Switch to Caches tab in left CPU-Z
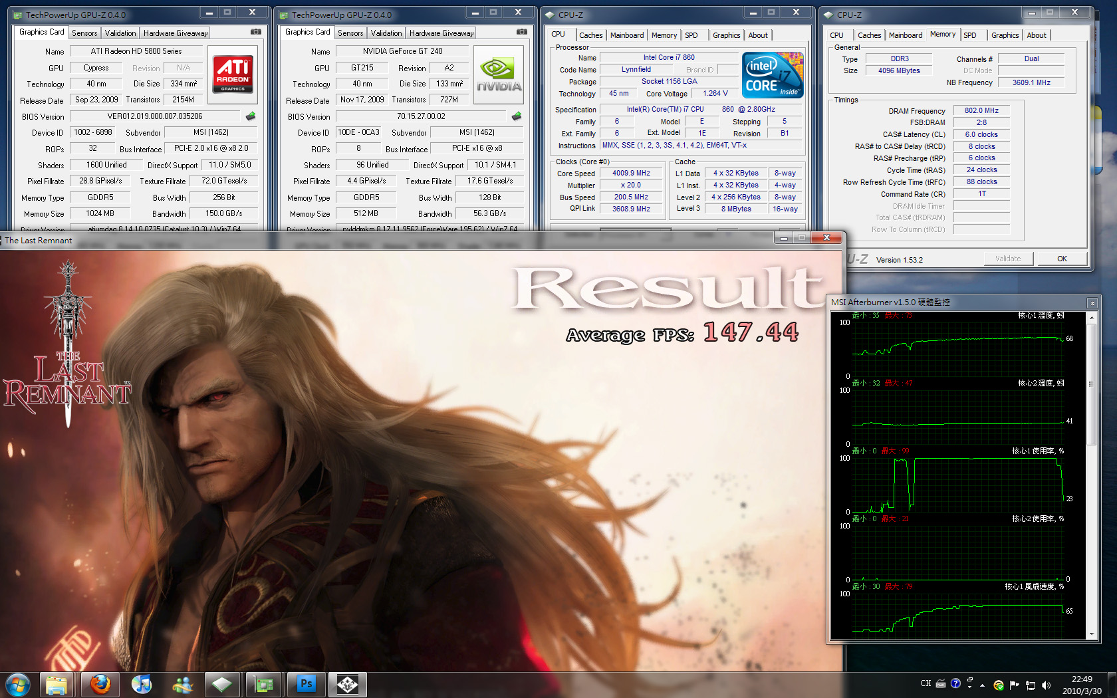Screen dimensions: 1117x698 click(590, 35)
